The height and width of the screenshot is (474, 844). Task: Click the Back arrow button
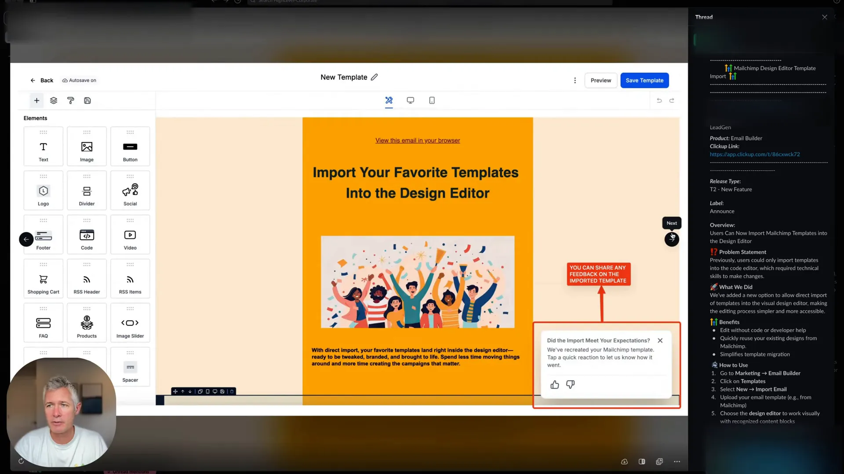[x=41, y=80]
